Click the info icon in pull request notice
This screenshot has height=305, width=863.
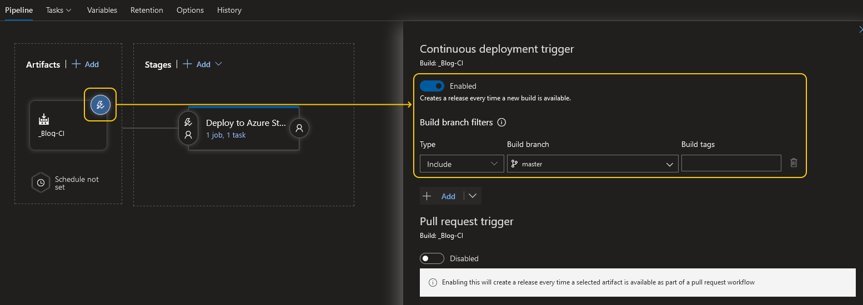433,282
